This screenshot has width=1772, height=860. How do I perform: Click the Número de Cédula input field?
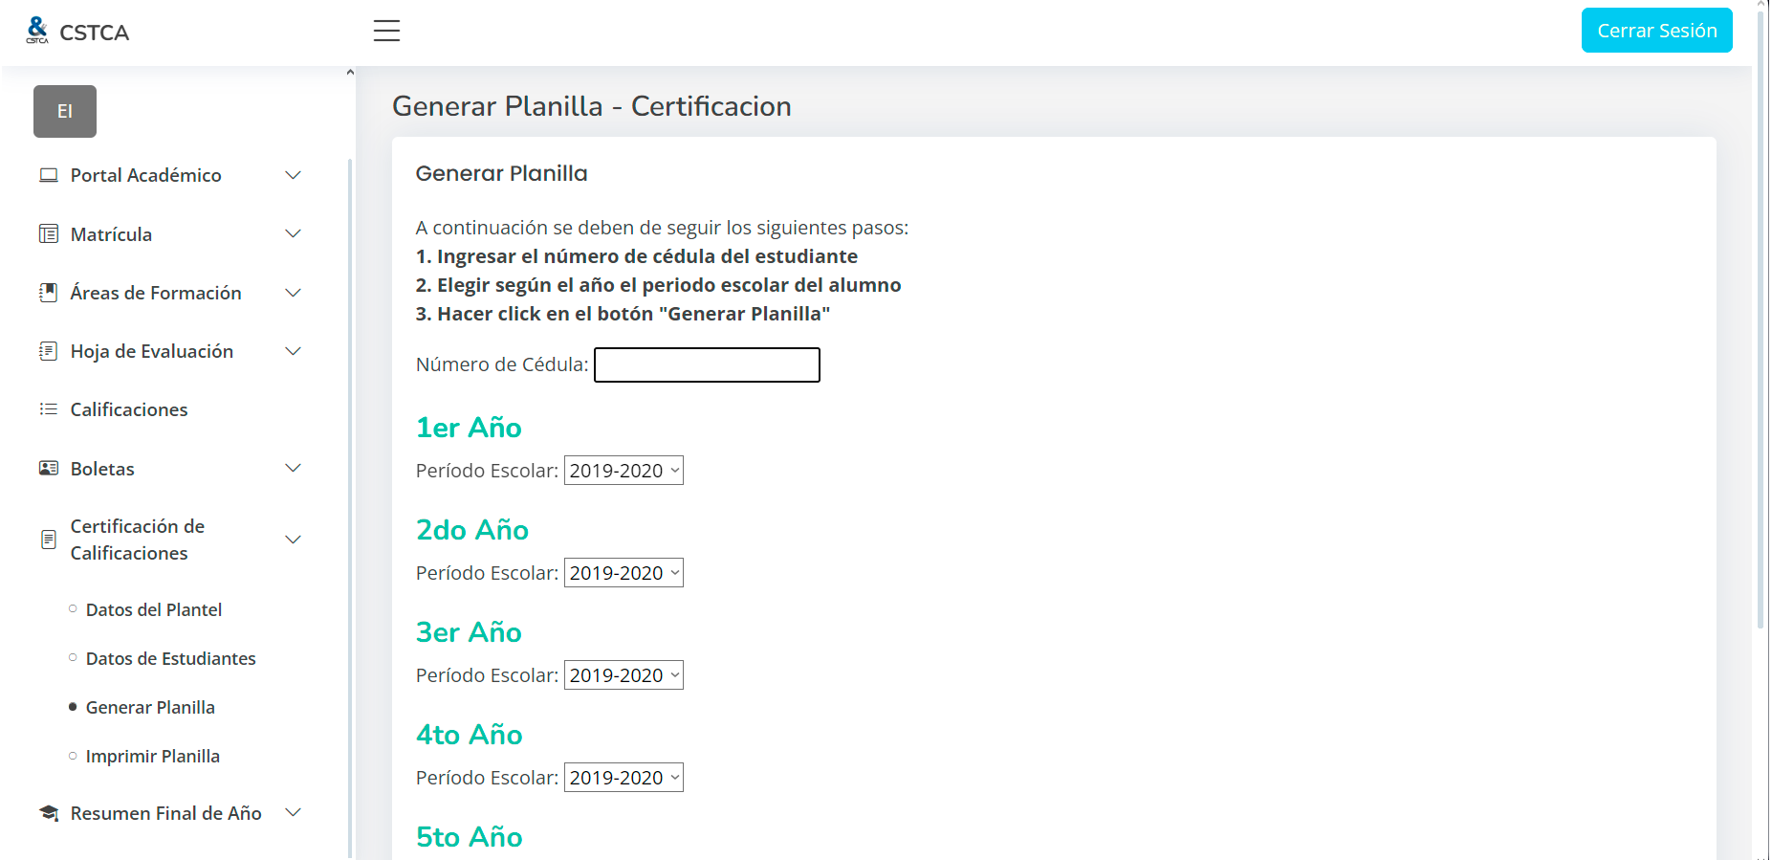pyautogui.click(x=707, y=364)
